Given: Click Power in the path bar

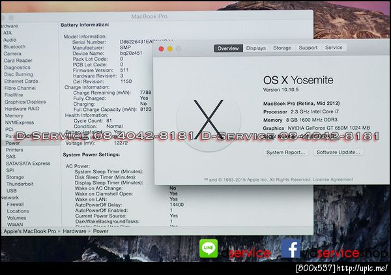Looking at the screenshot, I should point(101,231).
